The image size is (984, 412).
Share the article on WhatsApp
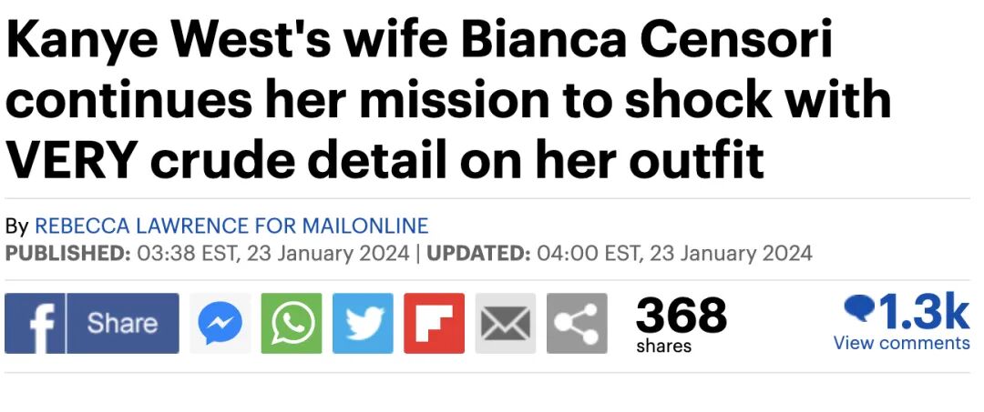[292, 324]
